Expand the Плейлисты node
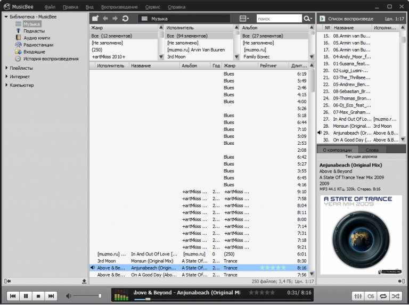Image resolution: width=409 pixels, height=305 pixels. click(x=6, y=68)
